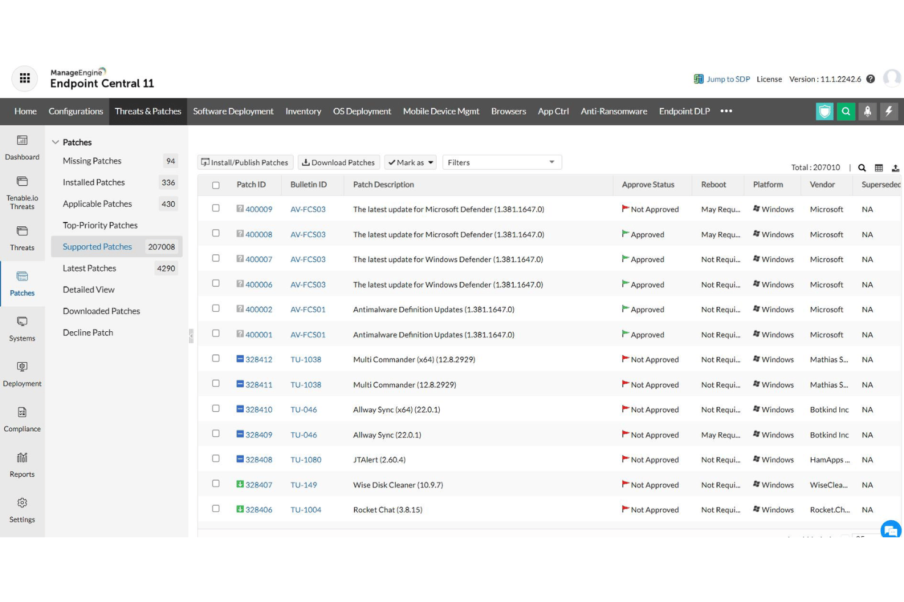Open Settings in the left sidebar
This screenshot has height=602, width=904.
[x=22, y=510]
